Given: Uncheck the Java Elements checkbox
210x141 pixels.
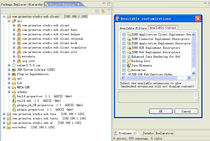Looking at the screenshot, I should [124, 66].
